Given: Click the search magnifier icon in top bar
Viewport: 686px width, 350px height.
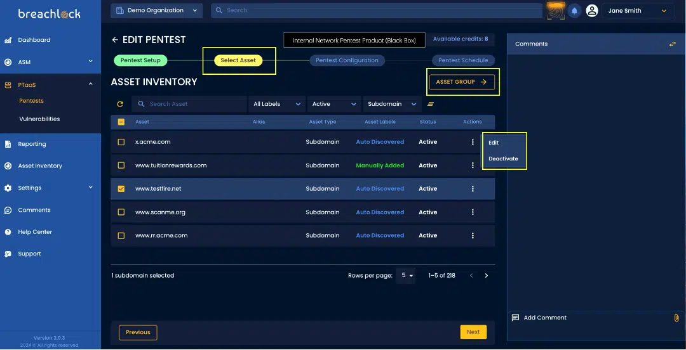Looking at the screenshot, I should point(219,11).
